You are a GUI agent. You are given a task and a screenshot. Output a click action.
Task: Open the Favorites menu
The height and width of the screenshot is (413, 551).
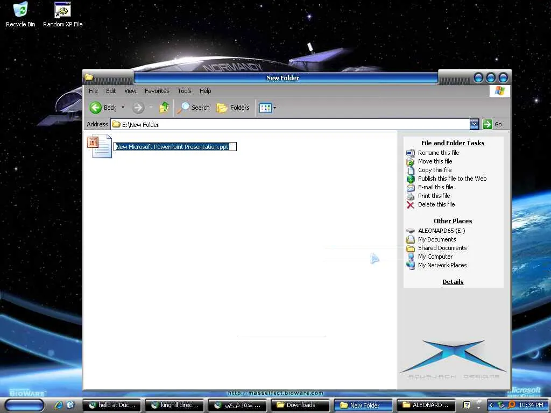click(157, 91)
